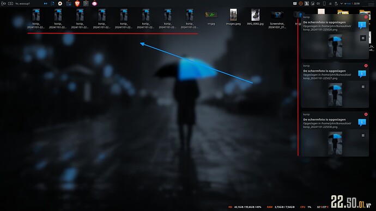Screen dimensions: 376x211
Task: Launch the Brave browser from the panel
Action: pyautogui.click(x=77, y=3)
